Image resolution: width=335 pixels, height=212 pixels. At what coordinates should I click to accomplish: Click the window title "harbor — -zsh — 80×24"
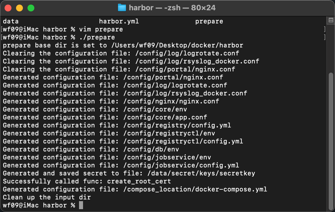(x=172, y=8)
